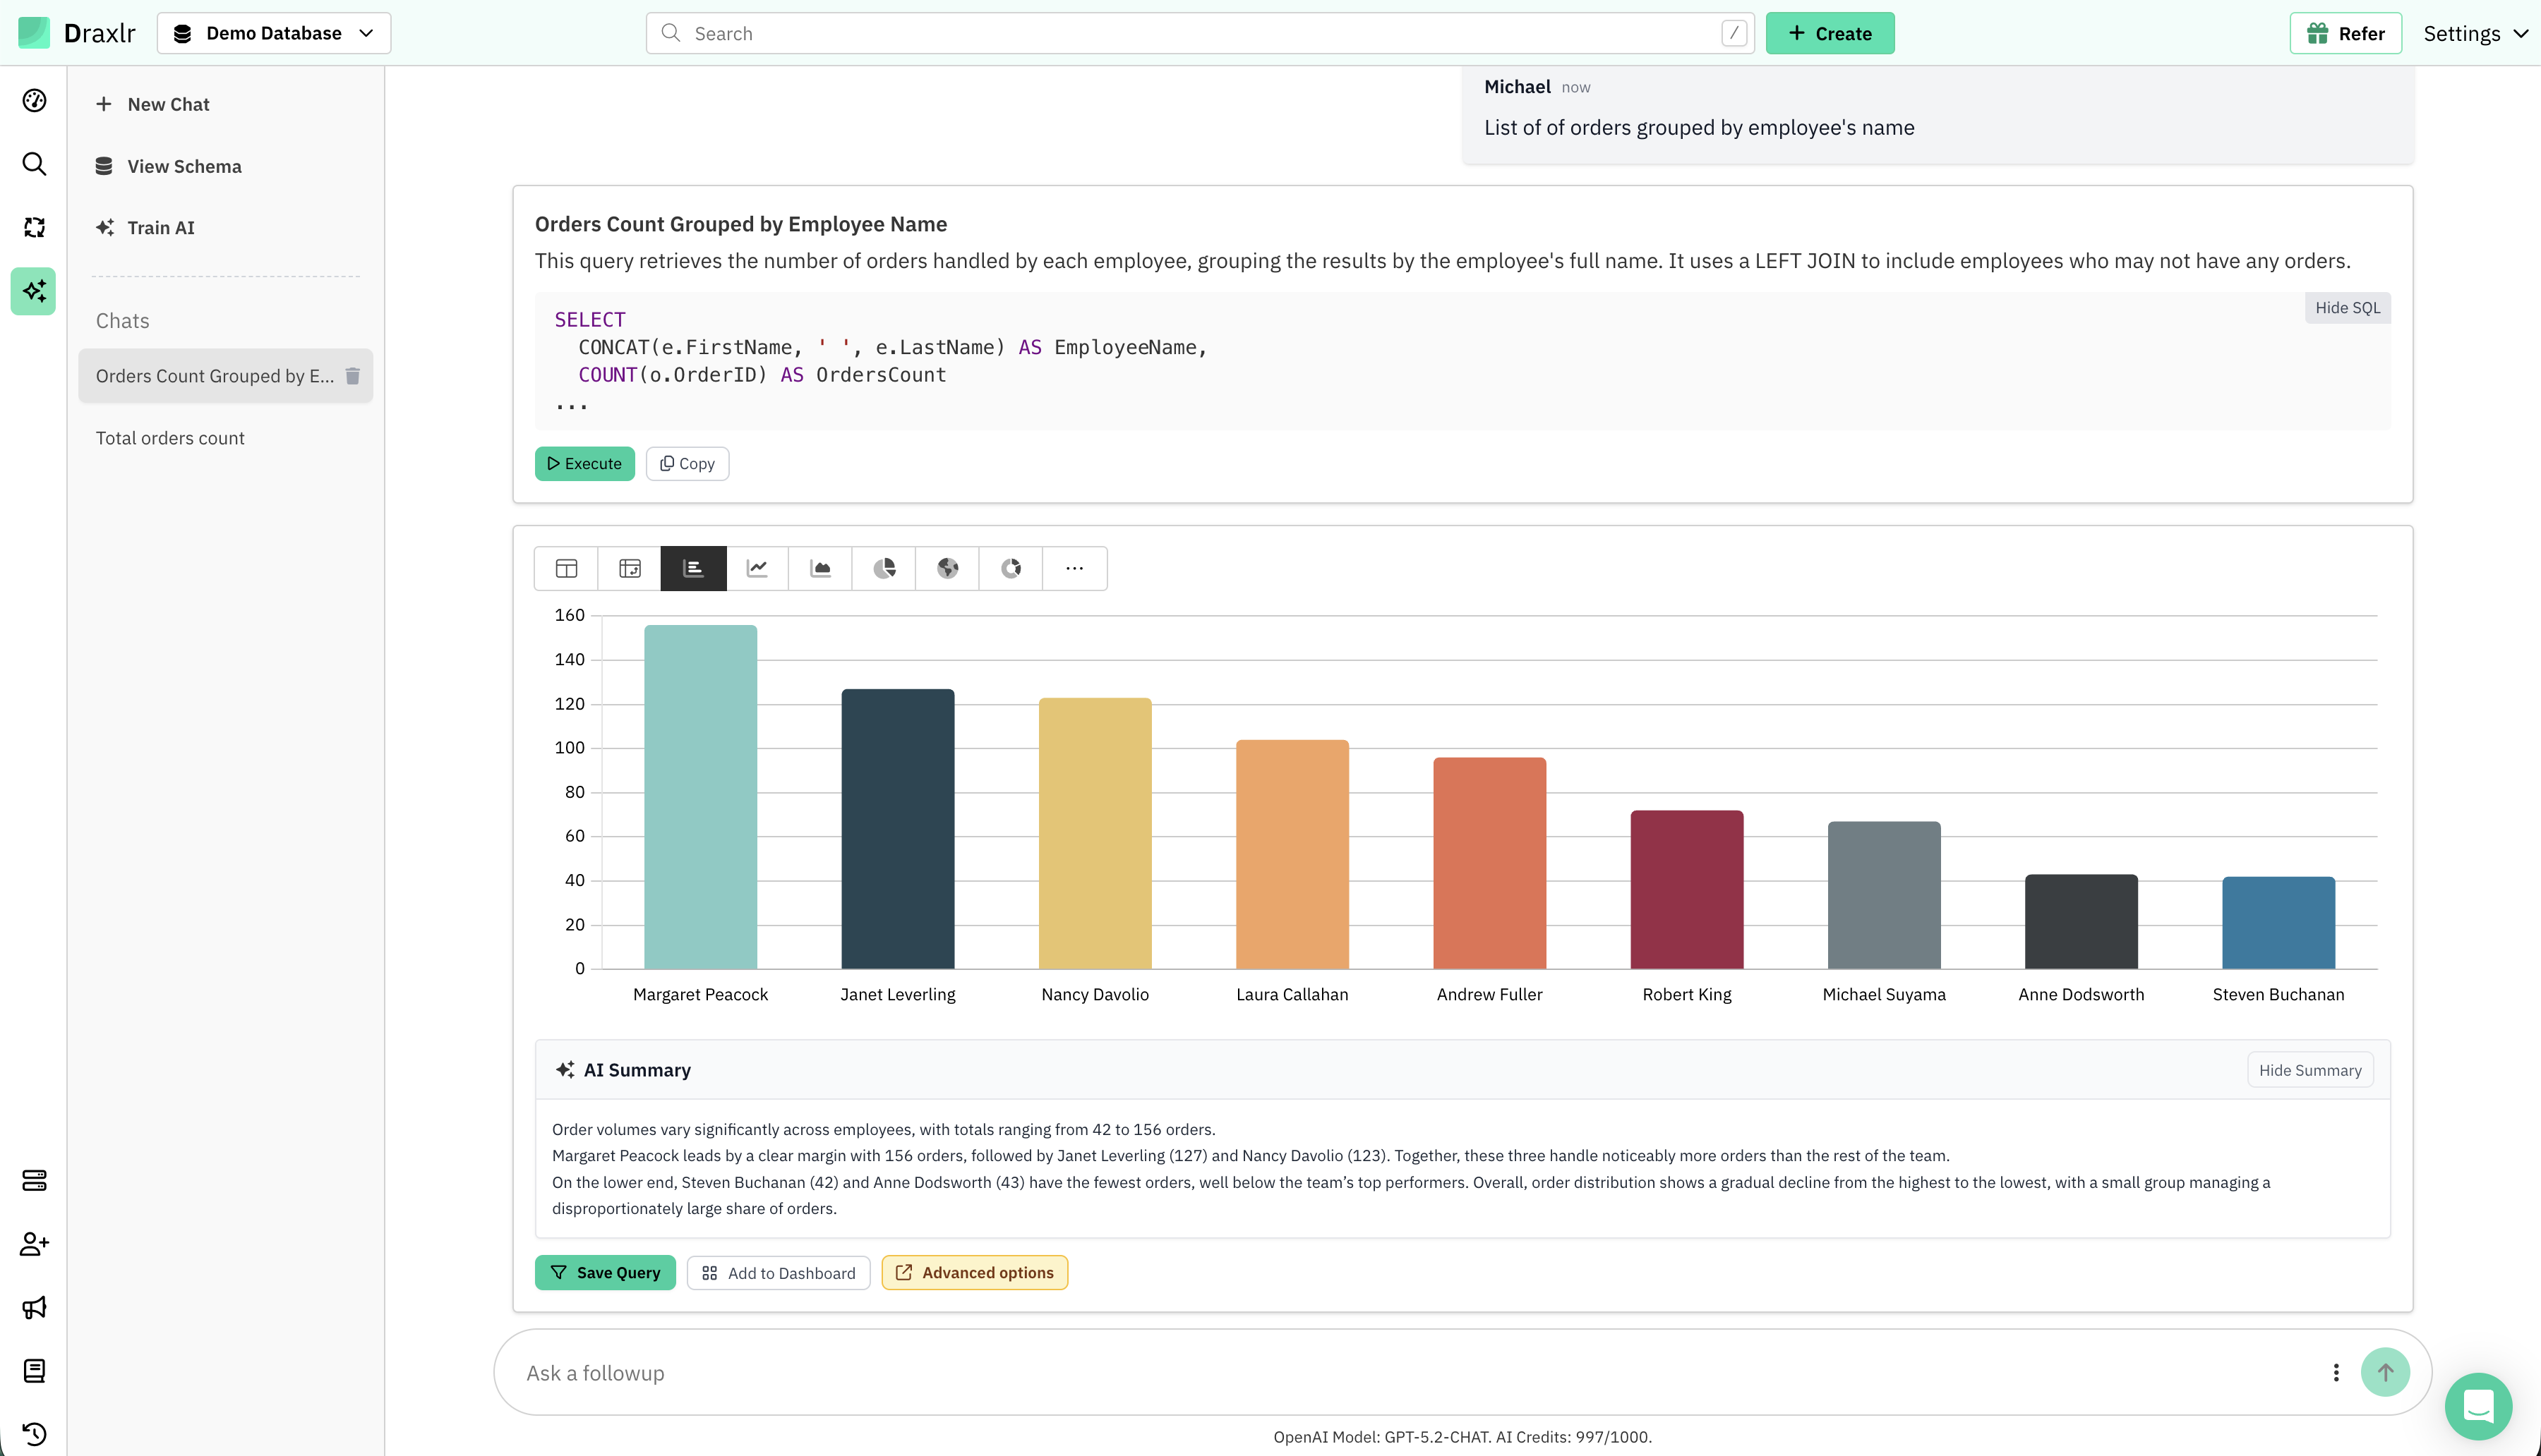The image size is (2541, 1456).
Task: Focus the top Search field
Action: coord(1199,33)
